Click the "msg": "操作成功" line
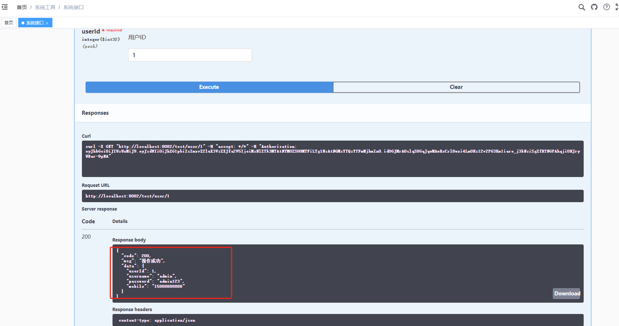This screenshot has width=619, height=326. pos(143,261)
